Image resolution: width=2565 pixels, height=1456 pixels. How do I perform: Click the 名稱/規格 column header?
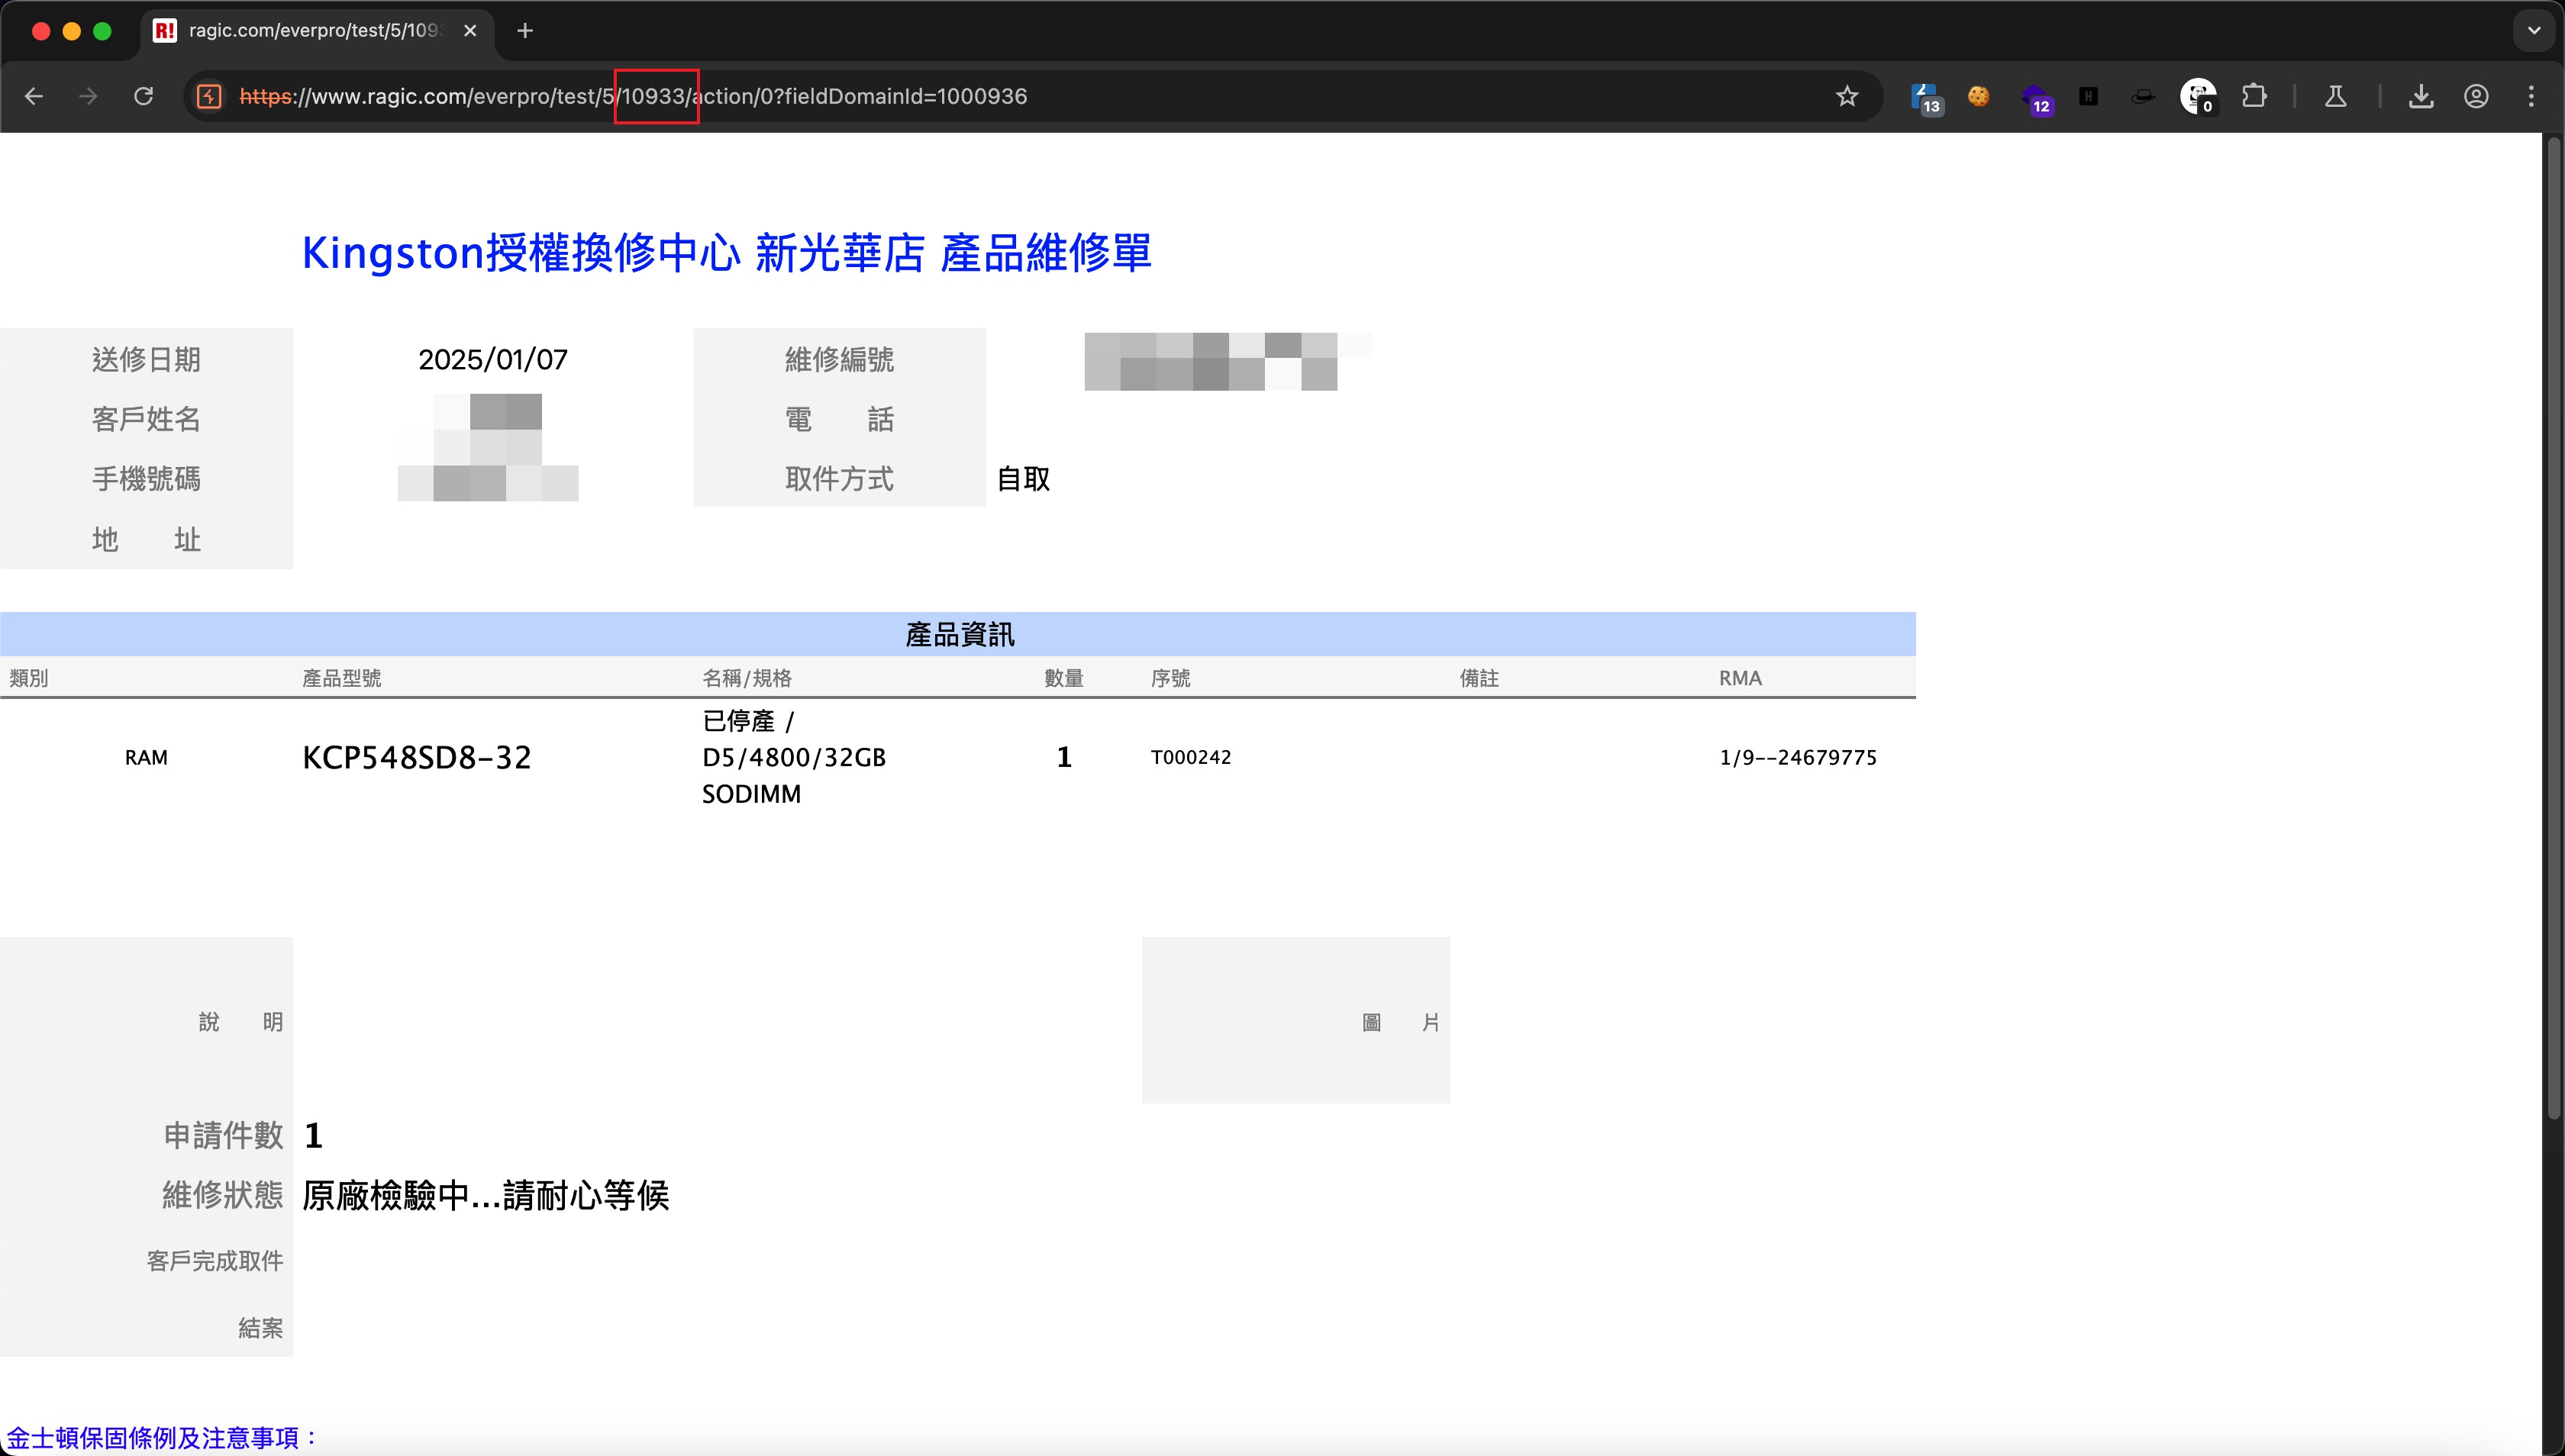[747, 678]
